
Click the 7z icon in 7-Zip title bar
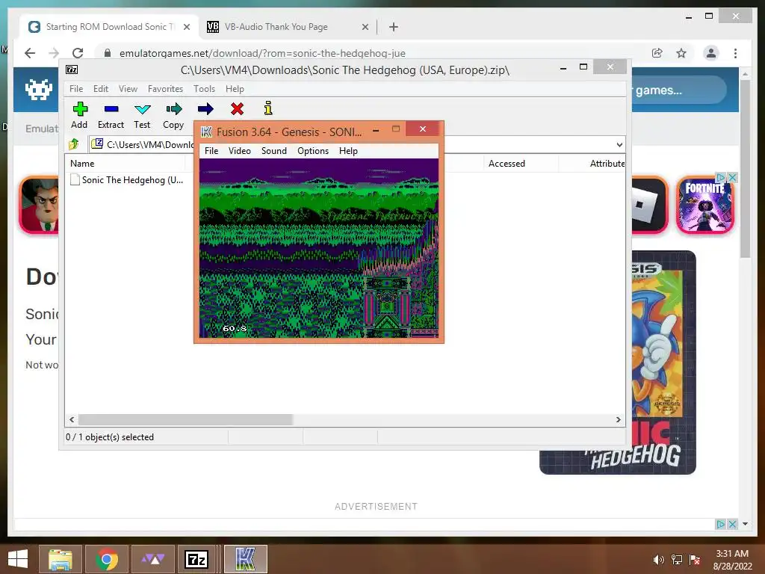tap(72, 70)
